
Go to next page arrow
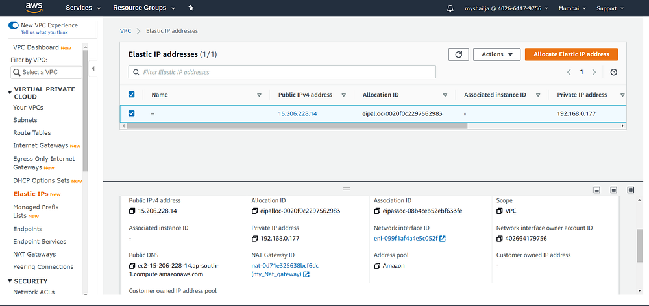click(x=594, y=72)
